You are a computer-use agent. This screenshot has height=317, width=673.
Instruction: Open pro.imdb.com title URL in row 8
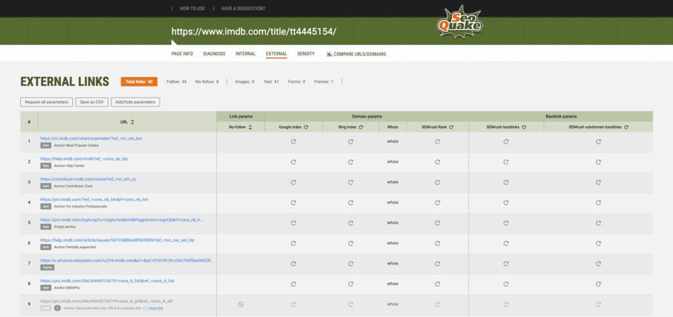(107, 281)
